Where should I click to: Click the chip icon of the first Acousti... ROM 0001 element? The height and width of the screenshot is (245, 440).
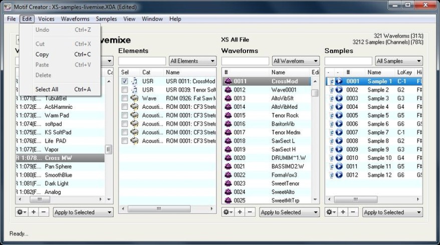point(135,107)
